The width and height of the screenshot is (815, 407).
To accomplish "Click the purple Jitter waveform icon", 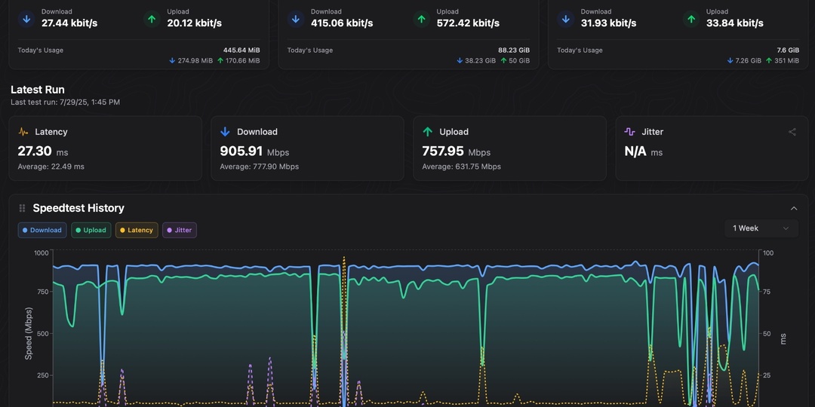I will [x=629, y=132].
